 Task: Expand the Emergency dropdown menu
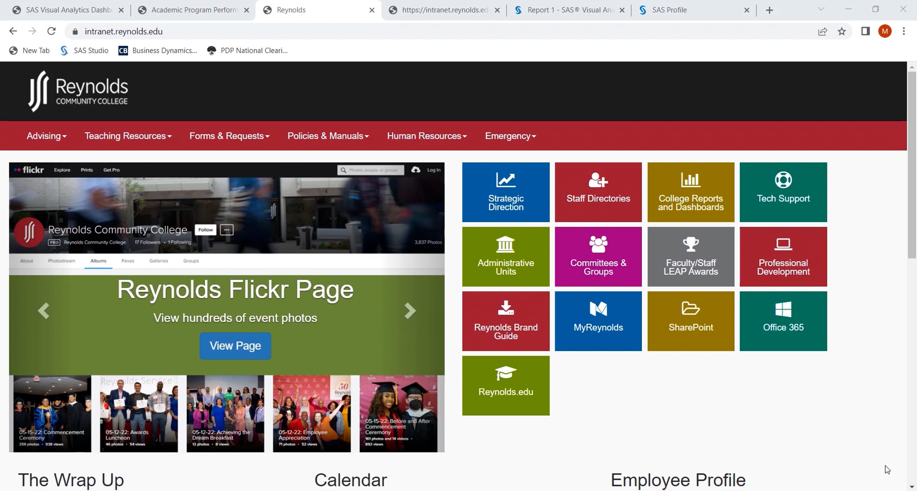(510, 136)
